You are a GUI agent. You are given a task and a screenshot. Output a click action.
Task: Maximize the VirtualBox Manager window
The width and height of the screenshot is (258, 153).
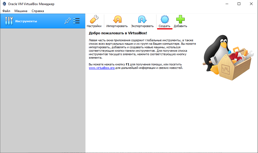[x=239, y=4]
